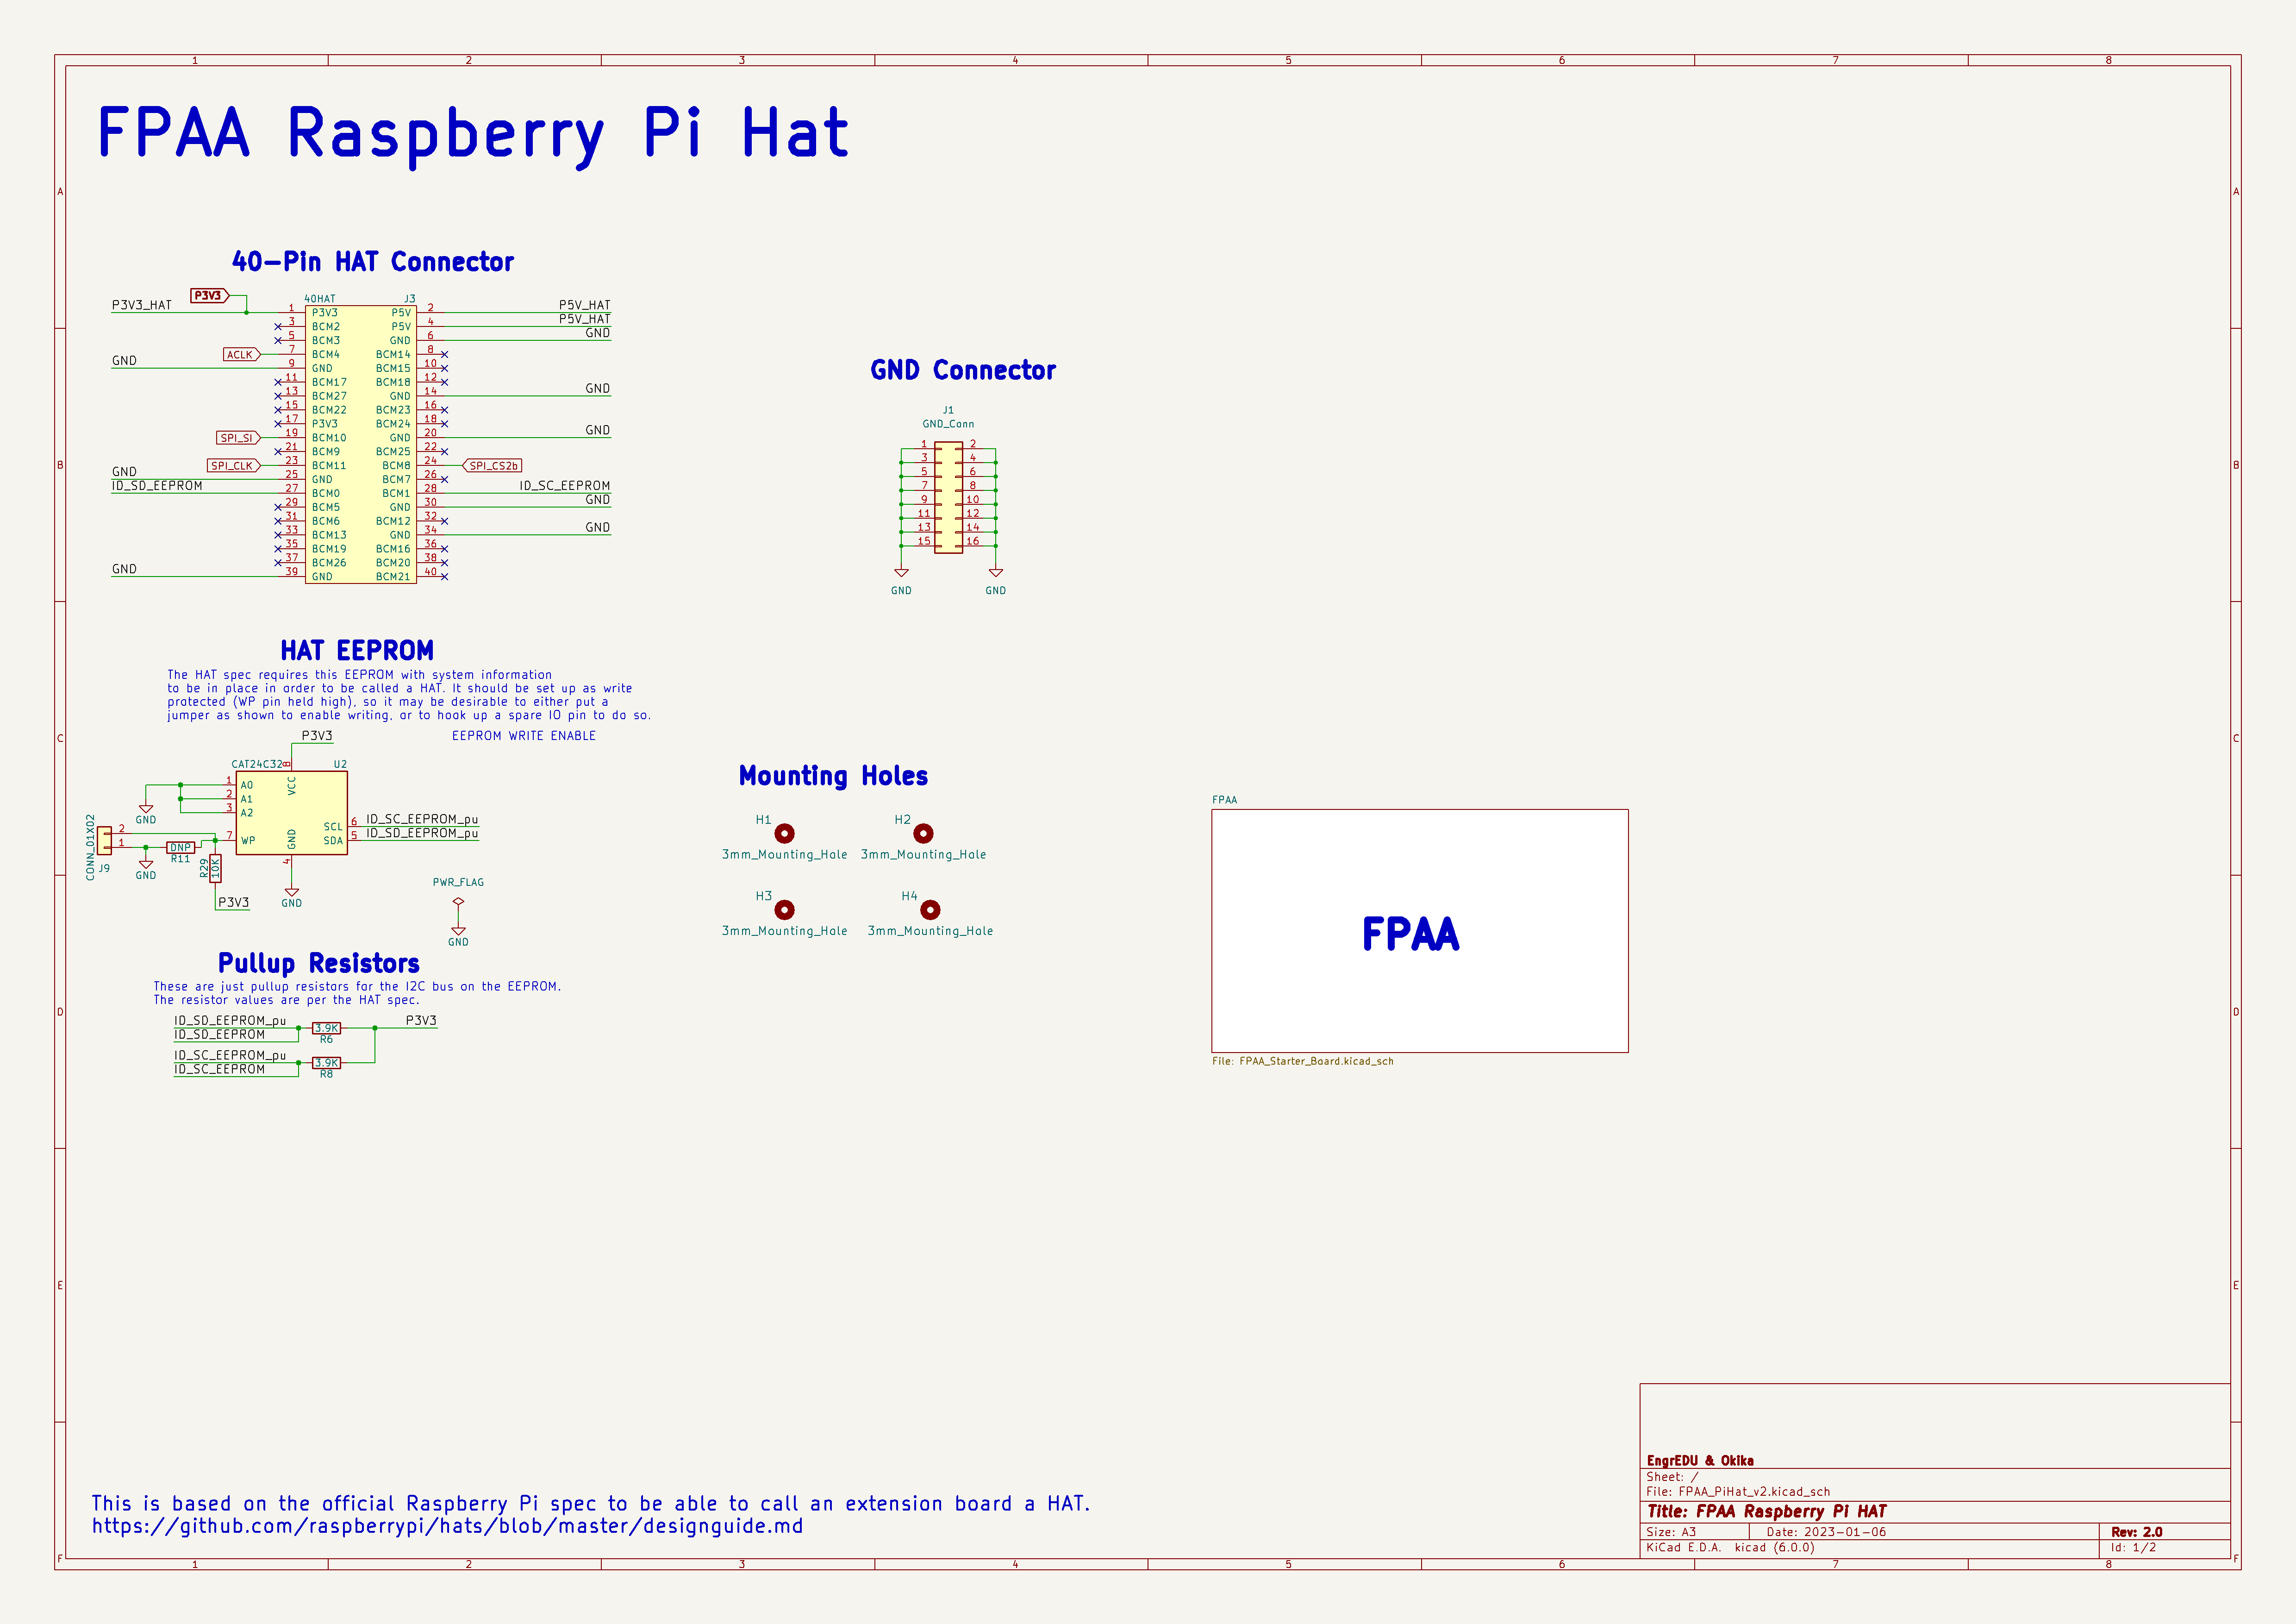Click the J3 40HAT connector body

pyautogui.click(x=360, y=444)
